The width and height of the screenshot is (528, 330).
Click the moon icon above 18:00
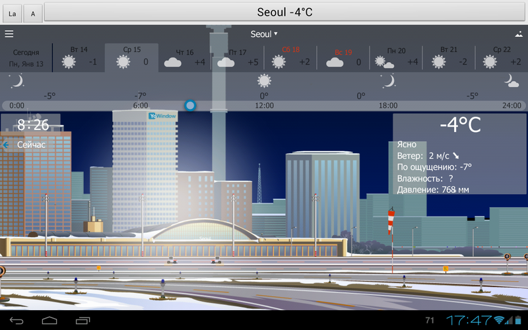pos(388,81)
